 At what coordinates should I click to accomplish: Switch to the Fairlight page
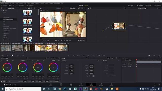pyautogui.click(x=101, y=85)
